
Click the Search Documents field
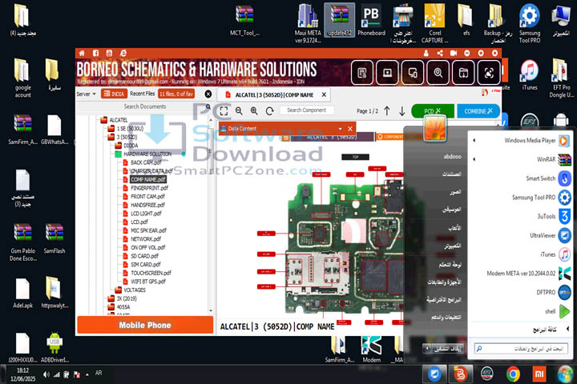(x=145, y=106)
